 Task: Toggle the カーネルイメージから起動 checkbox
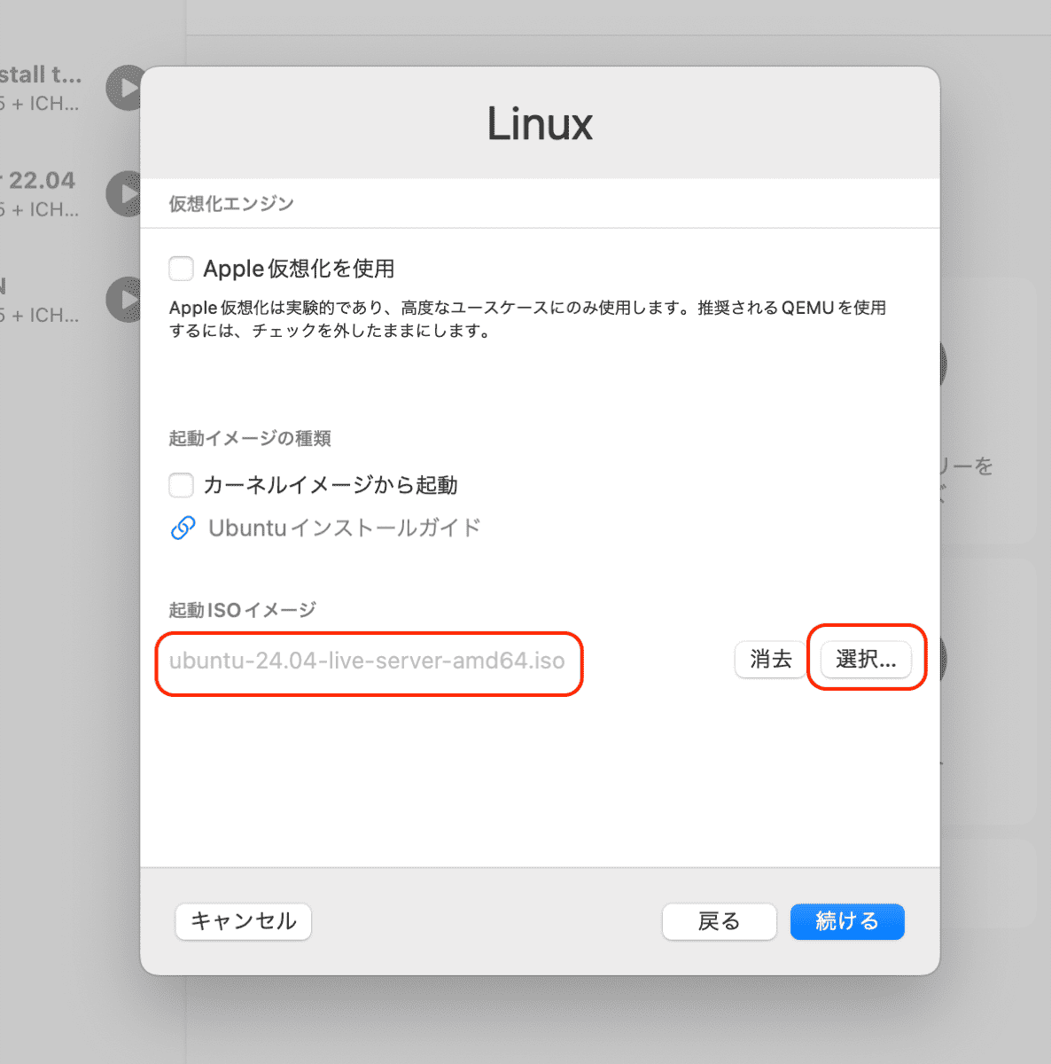pyautogui.click(x=182, y=485)
